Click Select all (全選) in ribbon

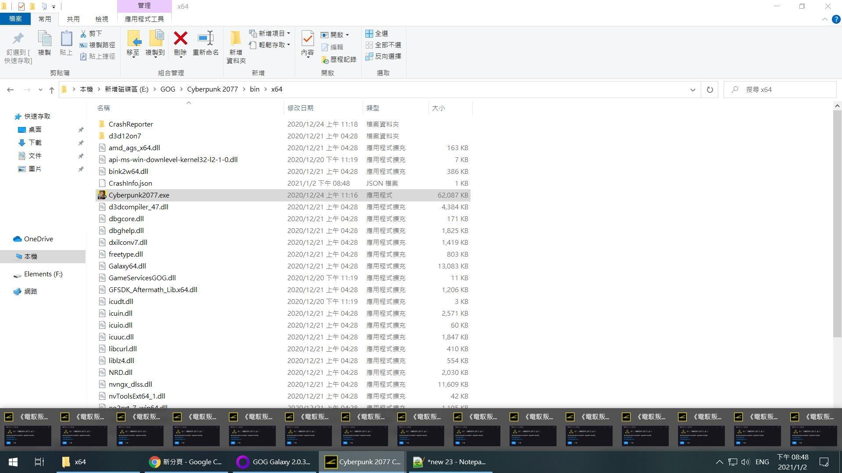pos(377,34)
